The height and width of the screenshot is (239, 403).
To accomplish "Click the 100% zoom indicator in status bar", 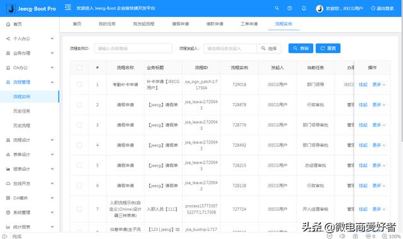I will (392, 236).
